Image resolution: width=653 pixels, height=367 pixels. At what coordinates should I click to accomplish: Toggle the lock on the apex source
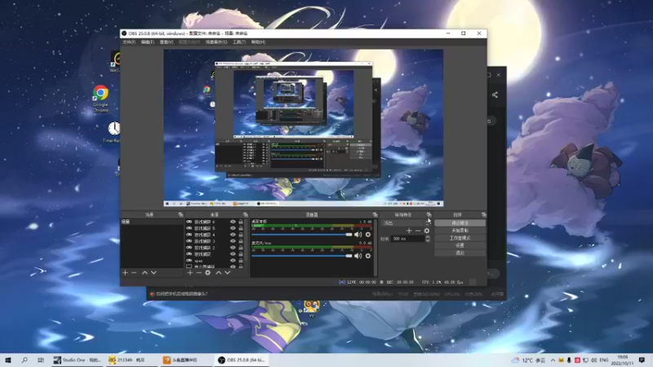[241, 260]
